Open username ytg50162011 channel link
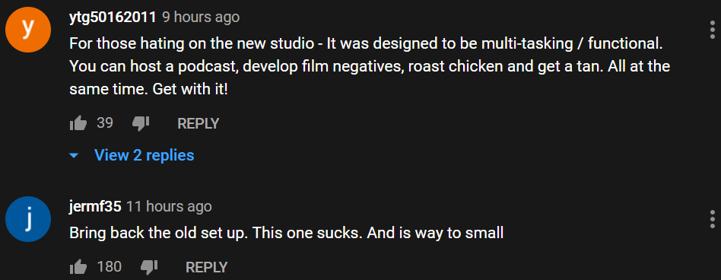The image size is (721, 280). click(113, 17)
